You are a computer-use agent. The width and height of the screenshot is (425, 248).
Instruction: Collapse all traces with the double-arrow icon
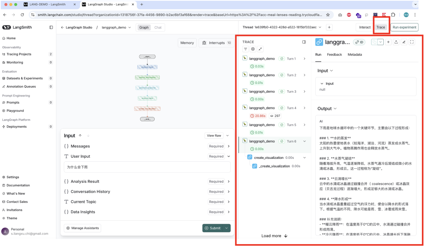coord(260,49)
